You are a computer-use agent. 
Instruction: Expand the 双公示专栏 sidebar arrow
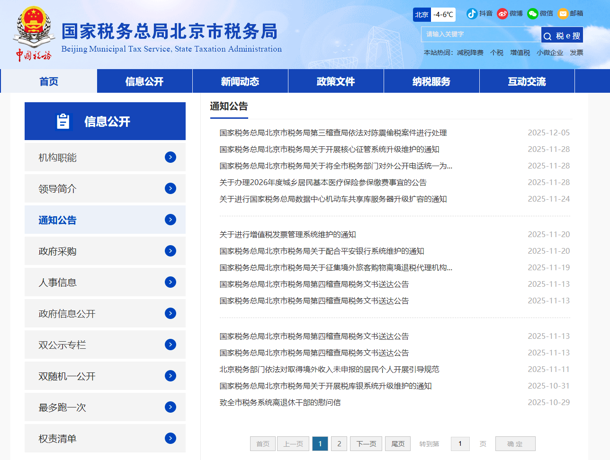(170, 345)
